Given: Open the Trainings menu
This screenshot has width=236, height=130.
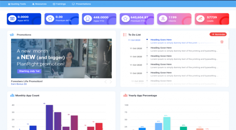Looking at the screenshot, I should pos(59,4).
